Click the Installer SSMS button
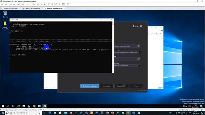The height and width of the screenshot is (115, 205). [121, 86]
